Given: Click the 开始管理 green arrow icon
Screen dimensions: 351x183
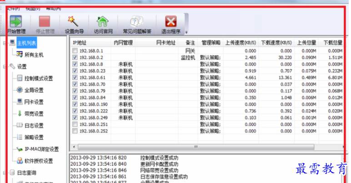Looking at the screenshot, I should click(x=15, y=21).
